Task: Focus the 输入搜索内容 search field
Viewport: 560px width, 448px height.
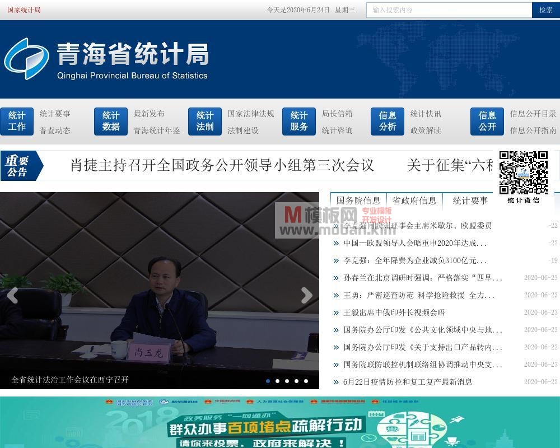Action: [x=449, y=10]
